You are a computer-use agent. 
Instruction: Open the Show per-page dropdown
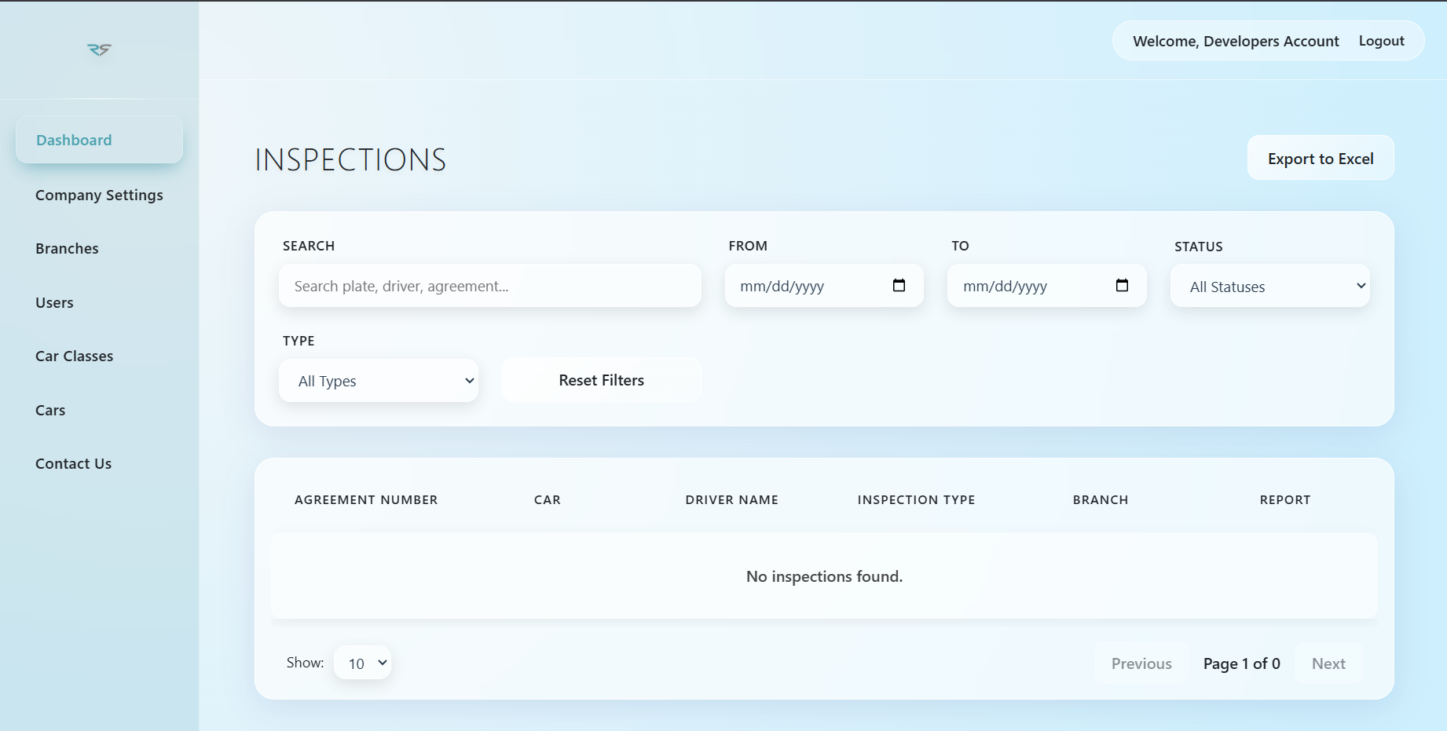click(362, 662)
